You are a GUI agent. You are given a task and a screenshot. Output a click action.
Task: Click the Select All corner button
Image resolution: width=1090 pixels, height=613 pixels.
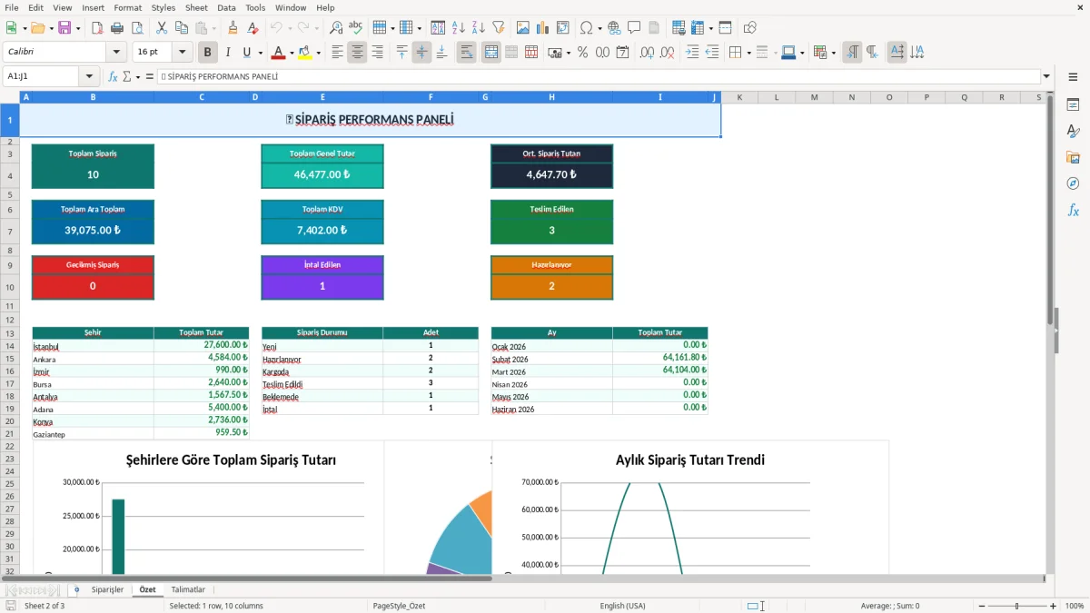click(x=9, y=97)
